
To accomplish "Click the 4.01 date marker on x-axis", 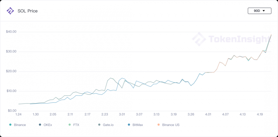I will click(x=208, y=114).
